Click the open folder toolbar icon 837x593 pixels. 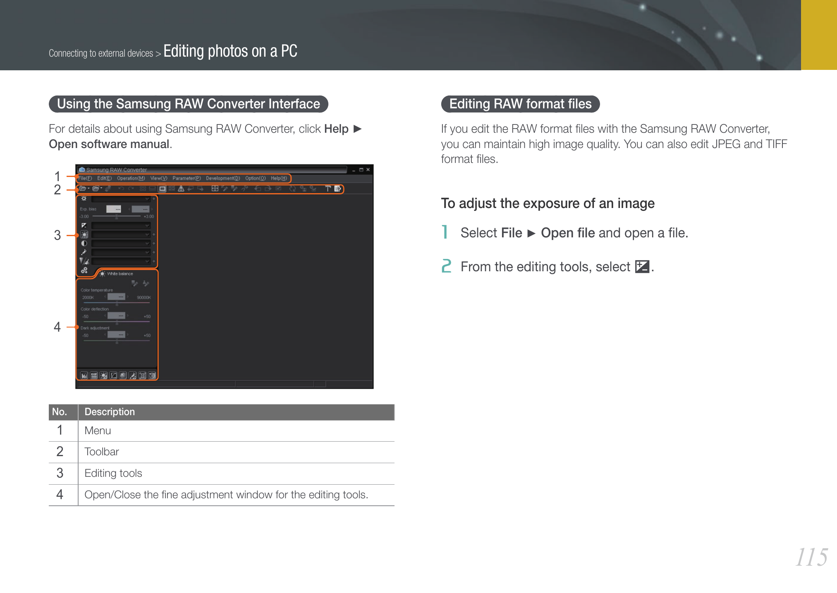(96, 189)
